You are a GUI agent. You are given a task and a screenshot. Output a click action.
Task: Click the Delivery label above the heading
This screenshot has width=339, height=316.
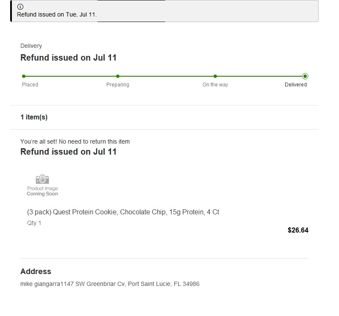point(31,46)
